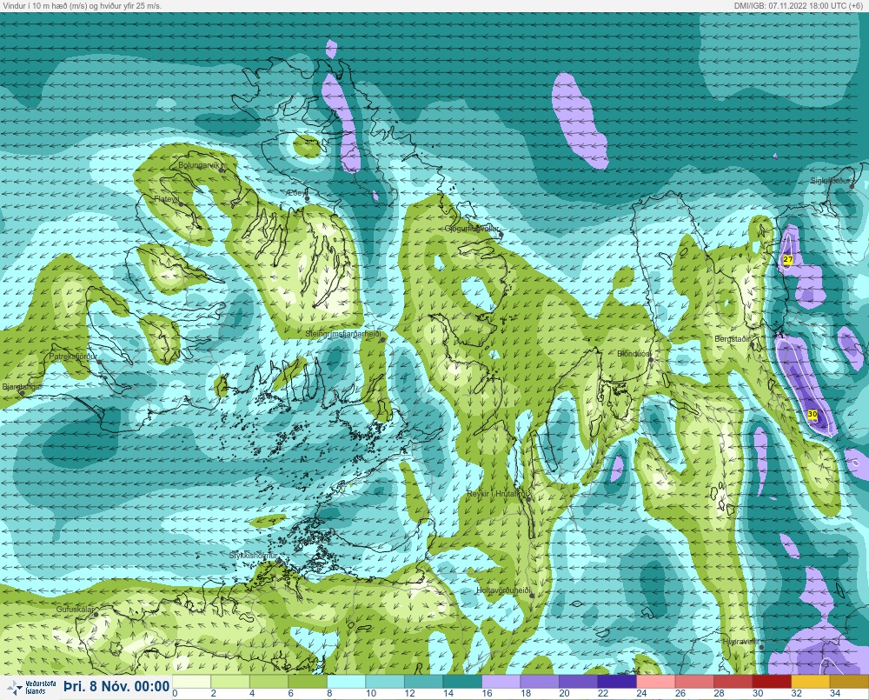The width and height of the screenshot is (869, 700).
Task: Pick the 2–4 m/s light green swatch
Action: [x=230, y=682]
